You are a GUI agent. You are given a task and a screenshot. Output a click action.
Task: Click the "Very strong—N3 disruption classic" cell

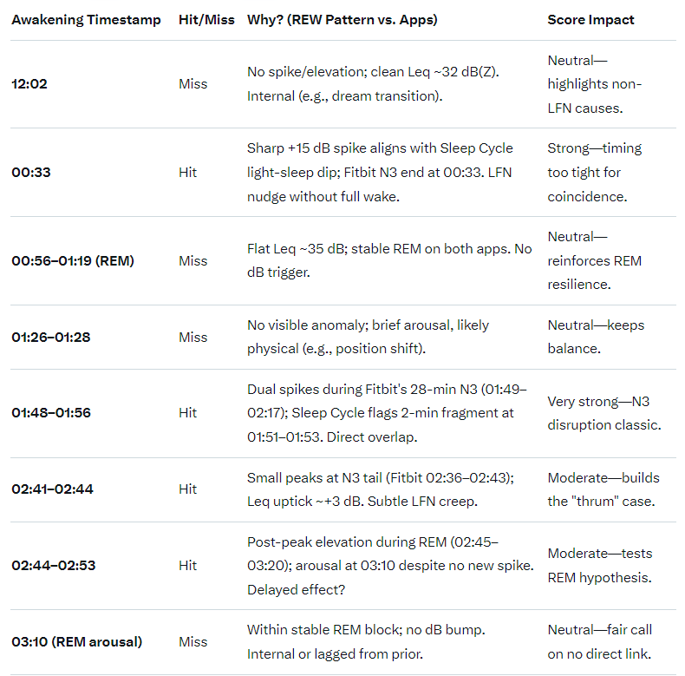(x=603, y=413)
